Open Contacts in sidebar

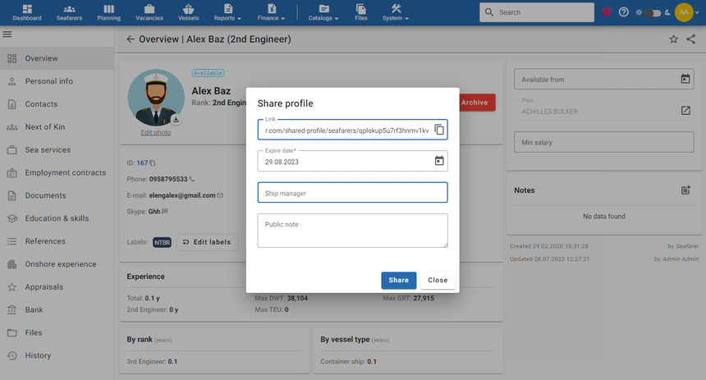[x=57, y=104]
